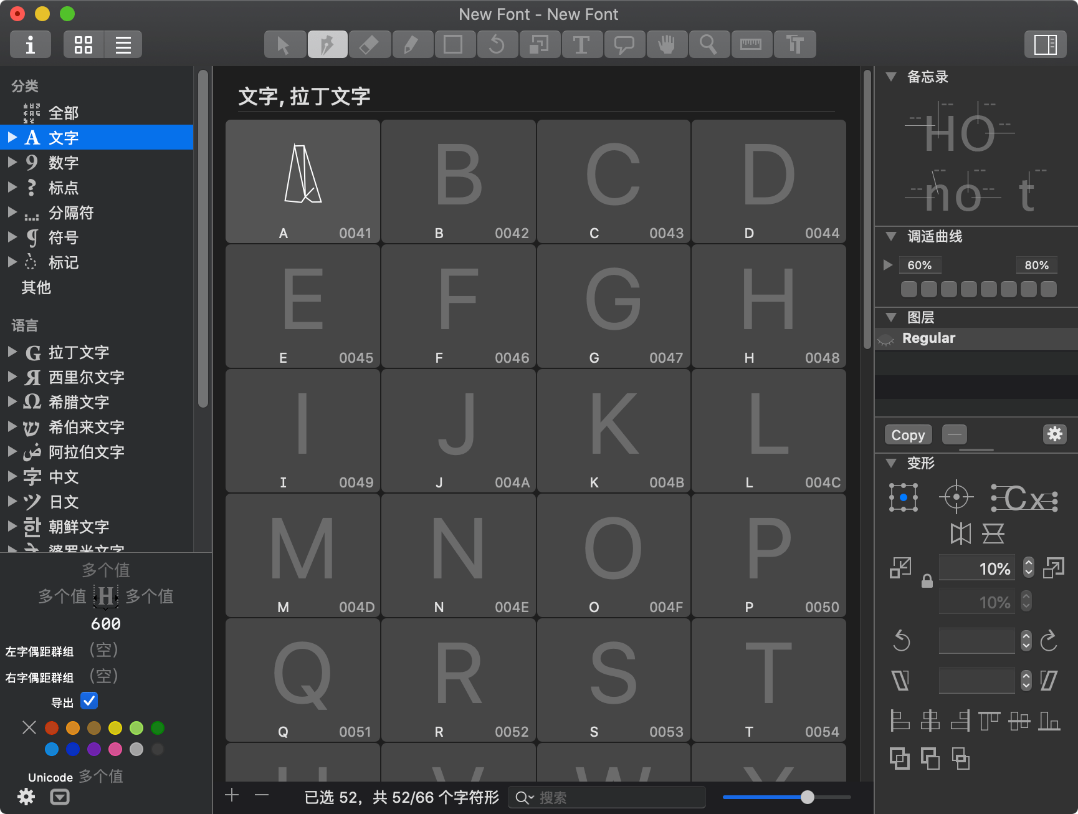1078x814 pixels.
Task: Select the Annotation speech bubble tool
Action: tap(624, 44)
